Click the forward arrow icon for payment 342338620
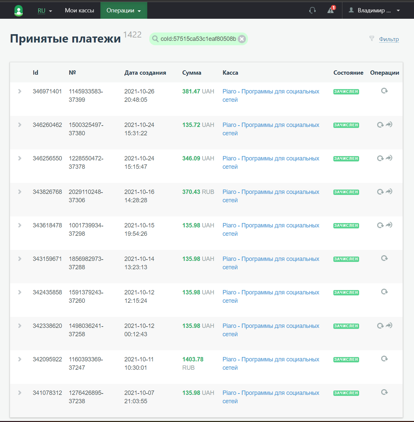 tap(389, 326)
